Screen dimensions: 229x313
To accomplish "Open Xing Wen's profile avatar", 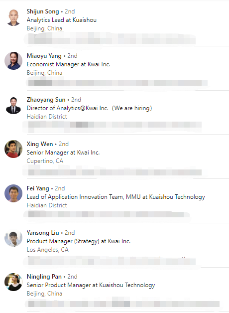I will [x=13, y=149].
